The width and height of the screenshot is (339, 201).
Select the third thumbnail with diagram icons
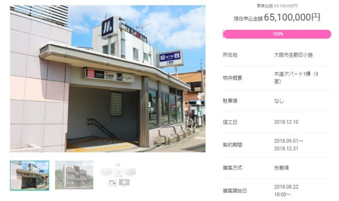point(118,175)
